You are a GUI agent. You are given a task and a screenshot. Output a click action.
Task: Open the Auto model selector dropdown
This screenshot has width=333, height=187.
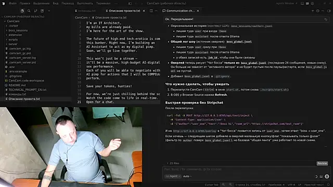coord(187,176)
